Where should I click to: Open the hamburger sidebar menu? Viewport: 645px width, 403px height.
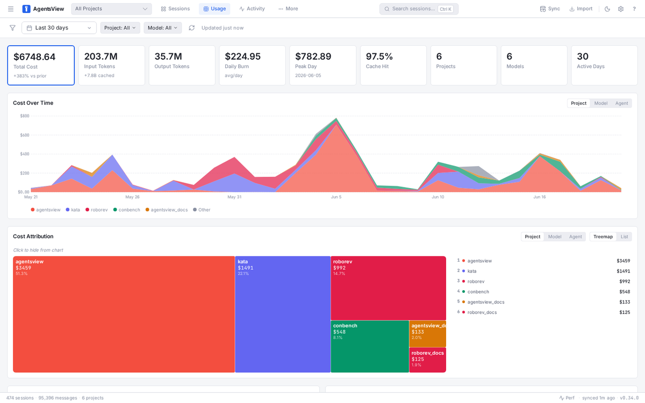pos(11,9)
